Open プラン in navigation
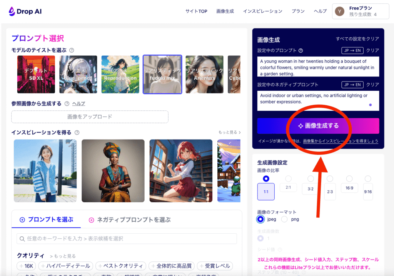394x276 pixels. (298, 11)
